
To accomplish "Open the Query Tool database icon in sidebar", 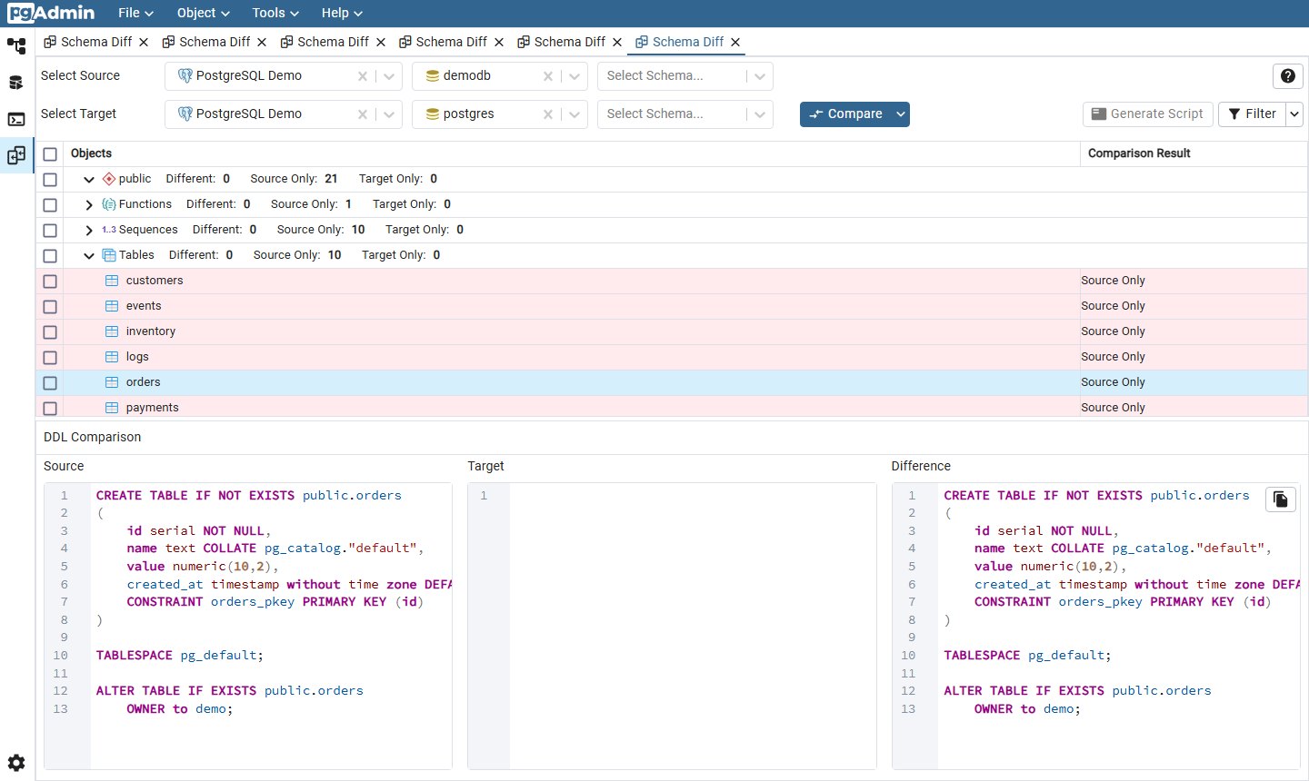I will click(x=16, y=83).
